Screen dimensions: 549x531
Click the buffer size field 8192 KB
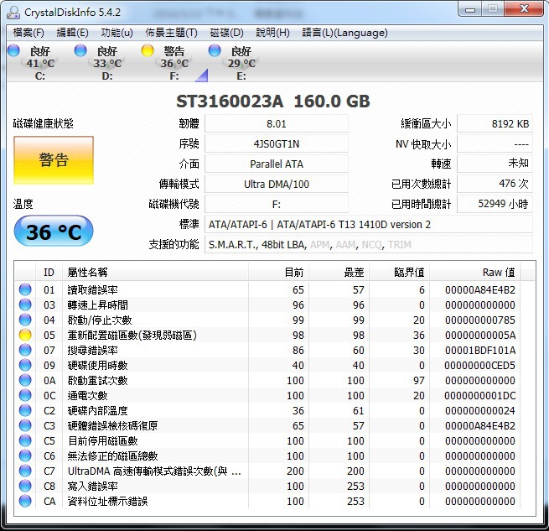click(495, 123)
